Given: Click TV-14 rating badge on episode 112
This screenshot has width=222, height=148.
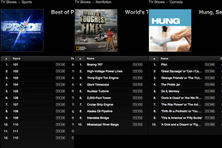Looking at the screenshot, I should click(60, 138).
